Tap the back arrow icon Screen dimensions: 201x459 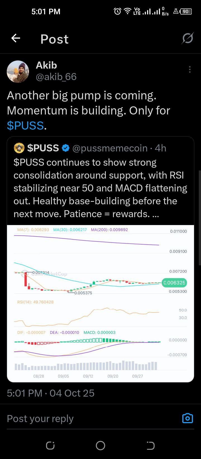16,38
